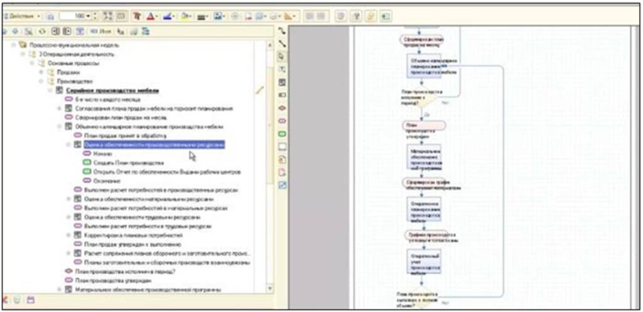Pick the green rounded-rectangle shape tool
Viewport: 643px width, 312px height.
tap(282, 134)
